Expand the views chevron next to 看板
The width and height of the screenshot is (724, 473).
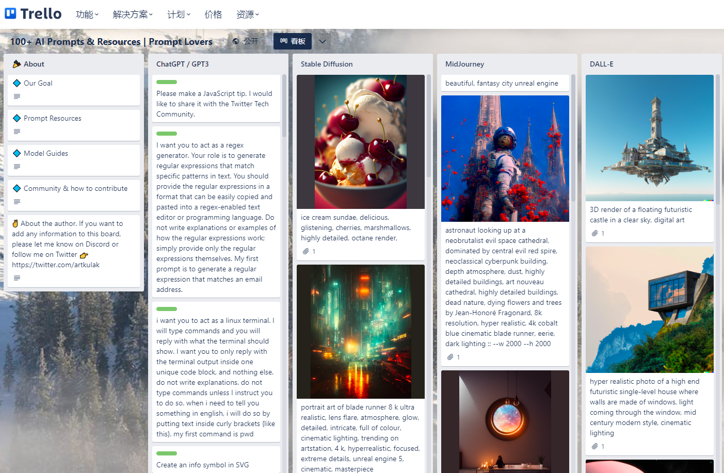pyautogui.click(x=323, y=41)
